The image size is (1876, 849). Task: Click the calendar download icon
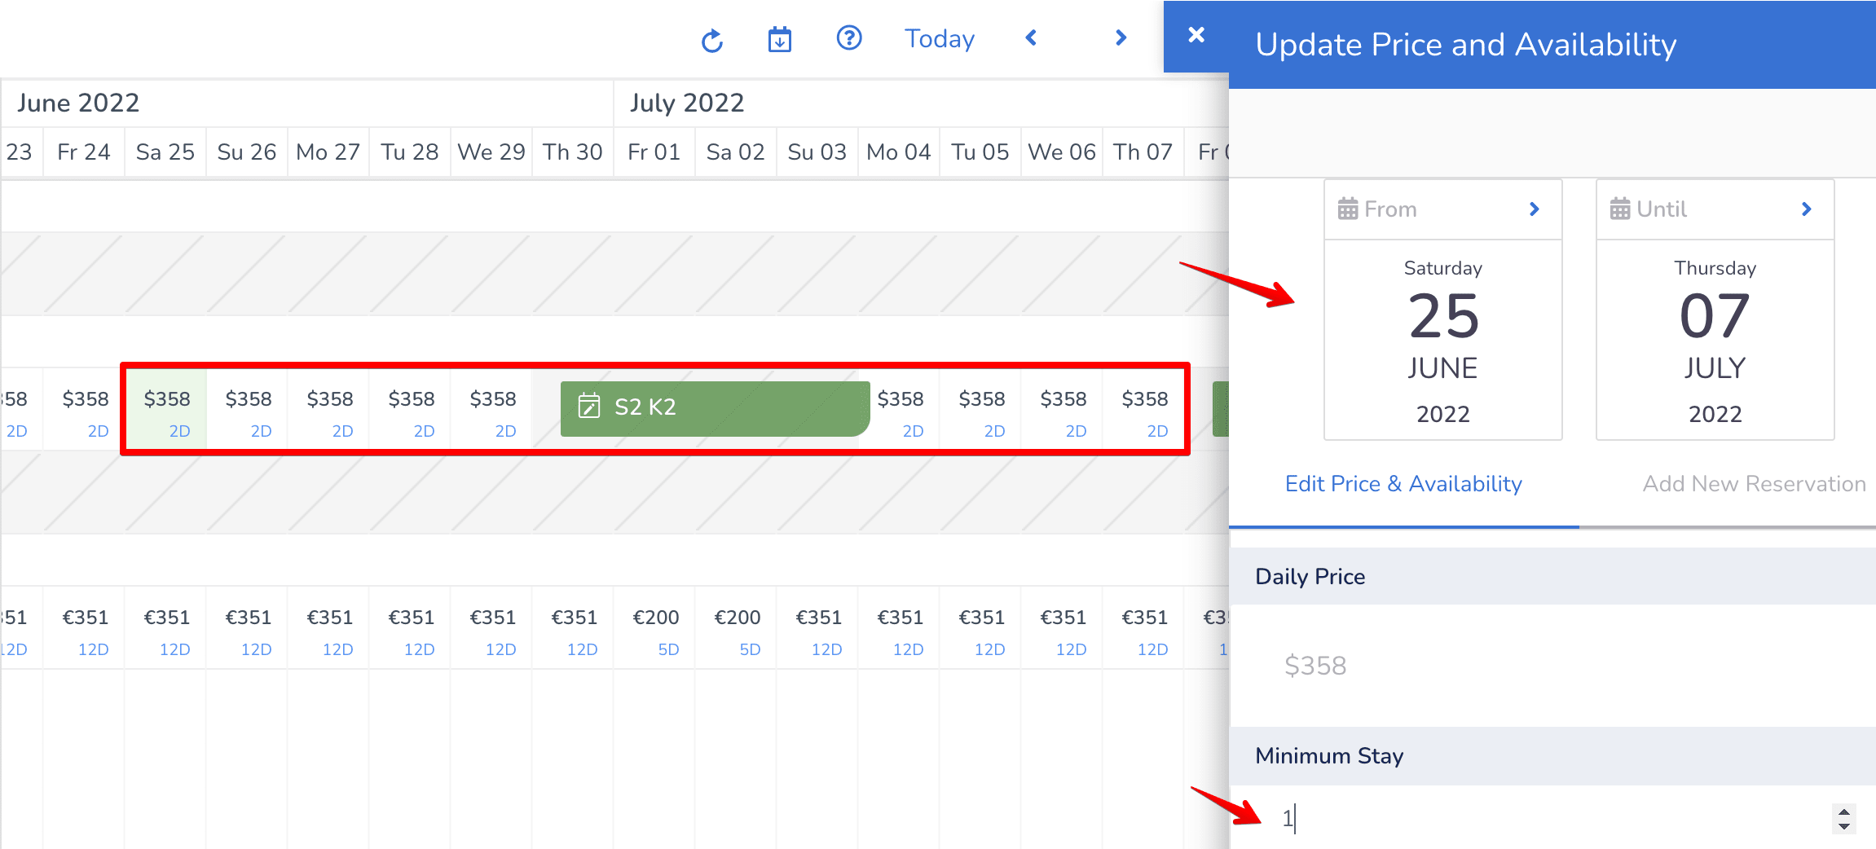pos(780,39)
